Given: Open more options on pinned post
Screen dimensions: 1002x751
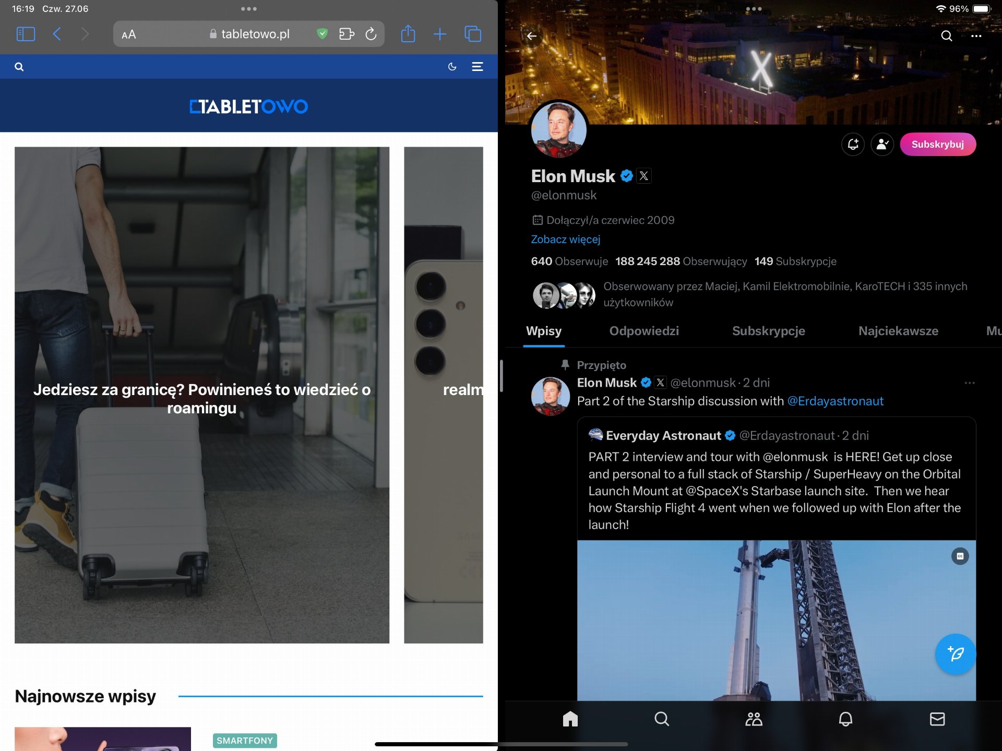Looking at the screenshot, I should coord(970,383).
